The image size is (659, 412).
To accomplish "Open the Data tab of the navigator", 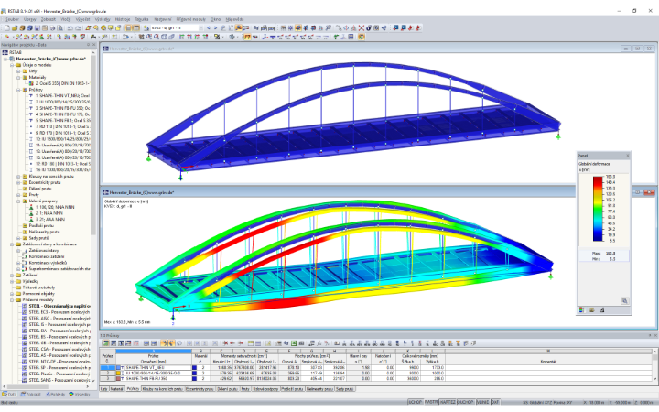I will (x=10, y=395).
